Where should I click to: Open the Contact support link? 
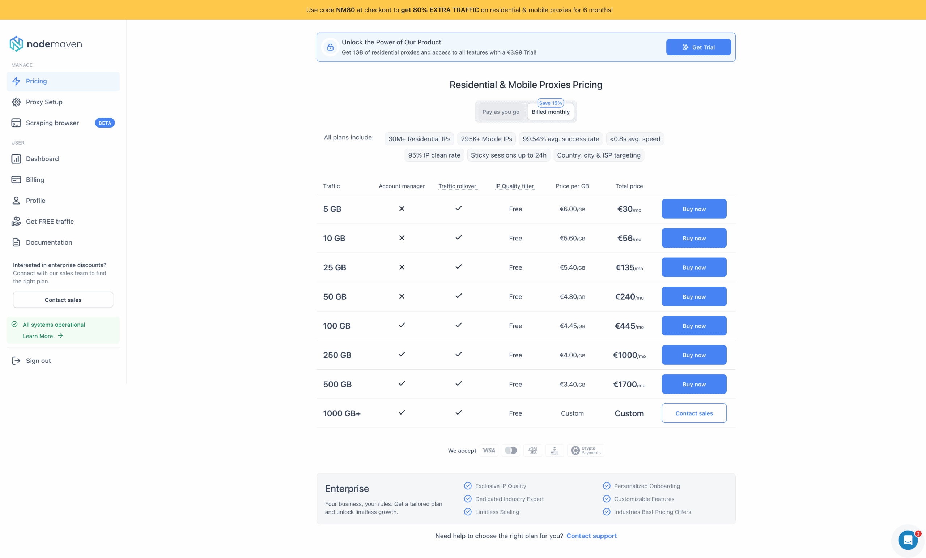(x=591, y=536)
